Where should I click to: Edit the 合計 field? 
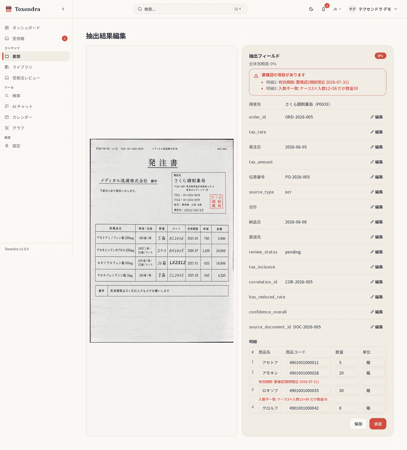pyautogui.click(x=377, y=207)
